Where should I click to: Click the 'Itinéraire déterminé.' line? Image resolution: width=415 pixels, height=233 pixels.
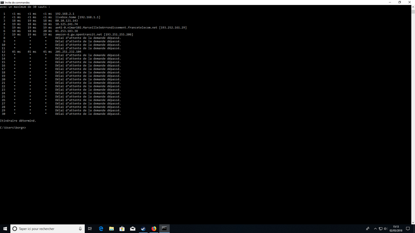click(18, 121)
